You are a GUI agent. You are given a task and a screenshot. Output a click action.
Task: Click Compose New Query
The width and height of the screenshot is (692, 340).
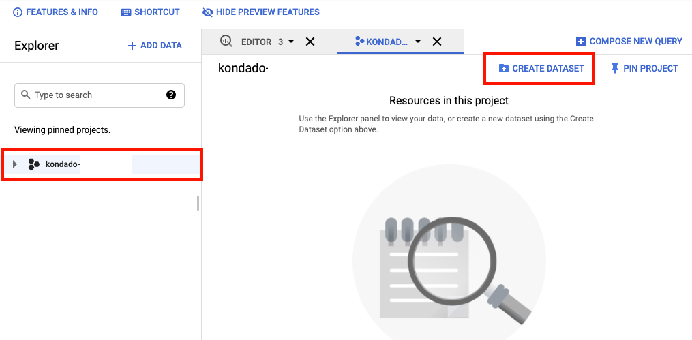pos(629,42)
